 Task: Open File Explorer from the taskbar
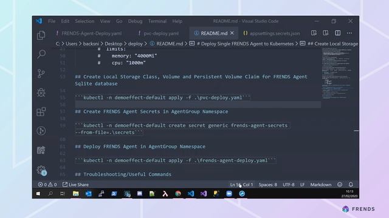[x=75, y=194]
